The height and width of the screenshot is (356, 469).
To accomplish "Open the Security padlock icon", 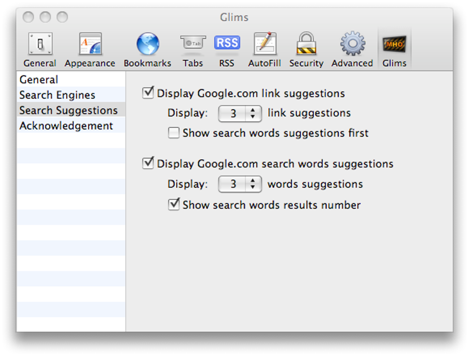I will click(x=306, y=45).
